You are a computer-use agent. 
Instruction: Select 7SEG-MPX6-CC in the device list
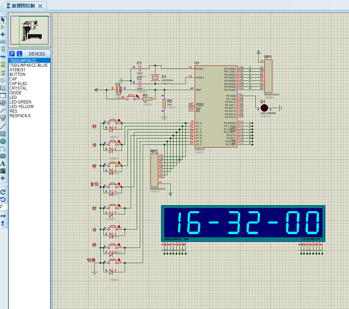click(29, 60)
